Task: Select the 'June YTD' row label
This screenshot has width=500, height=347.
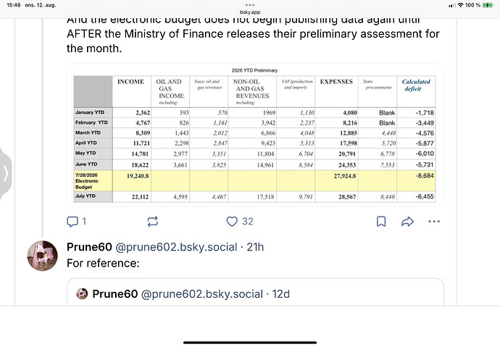Action: pyautogui.click(x=86, y=164)
